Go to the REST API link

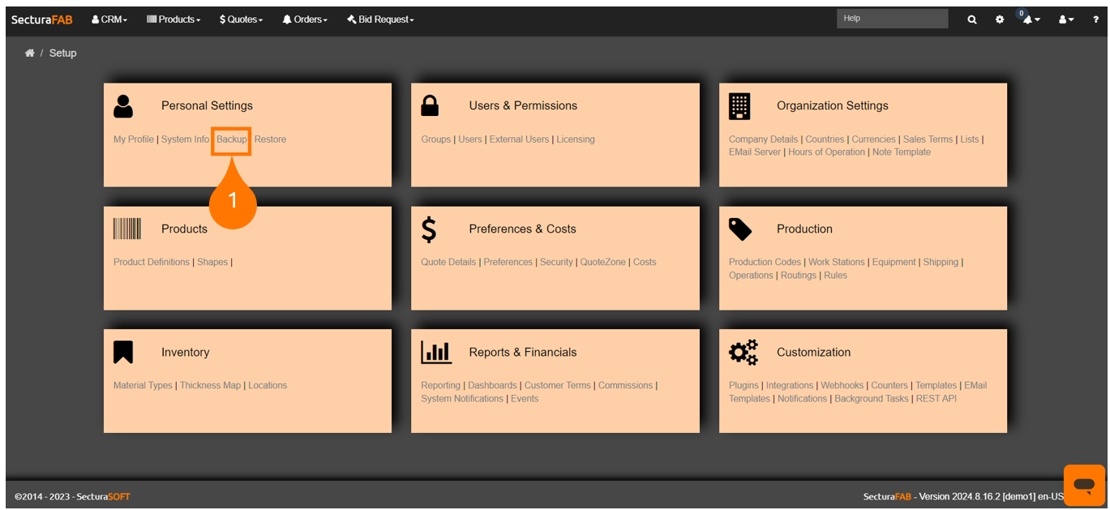(936, 398)
